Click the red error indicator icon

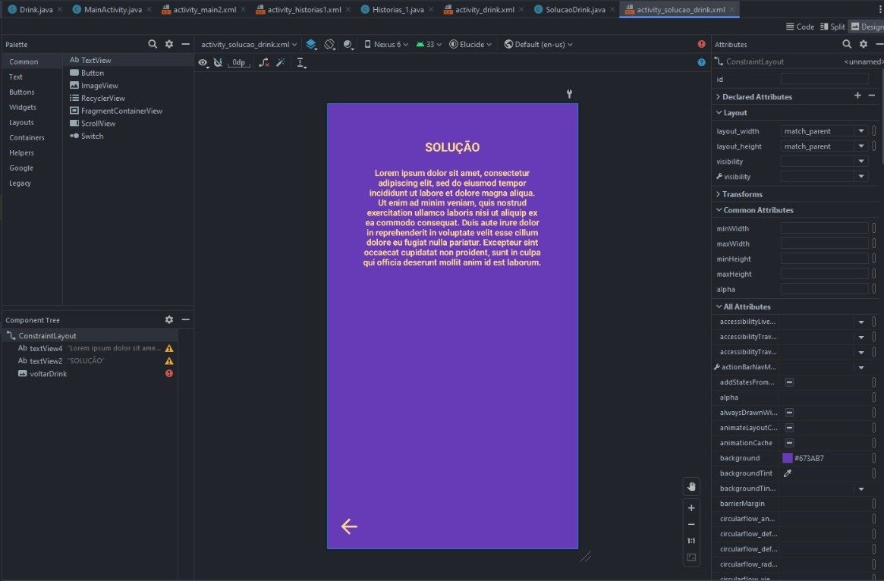pos(701,45)
